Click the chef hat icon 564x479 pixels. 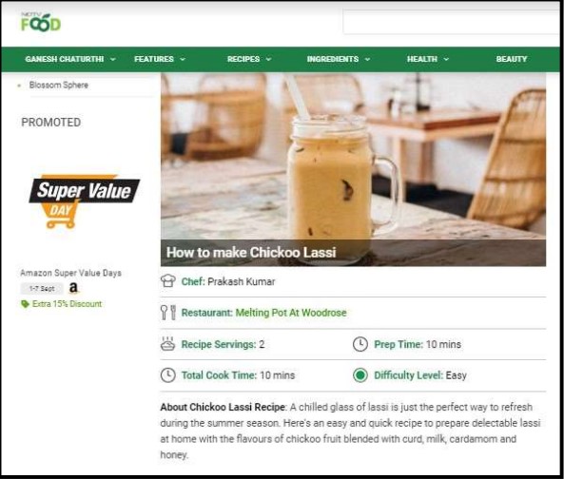(x=168, y=280)
